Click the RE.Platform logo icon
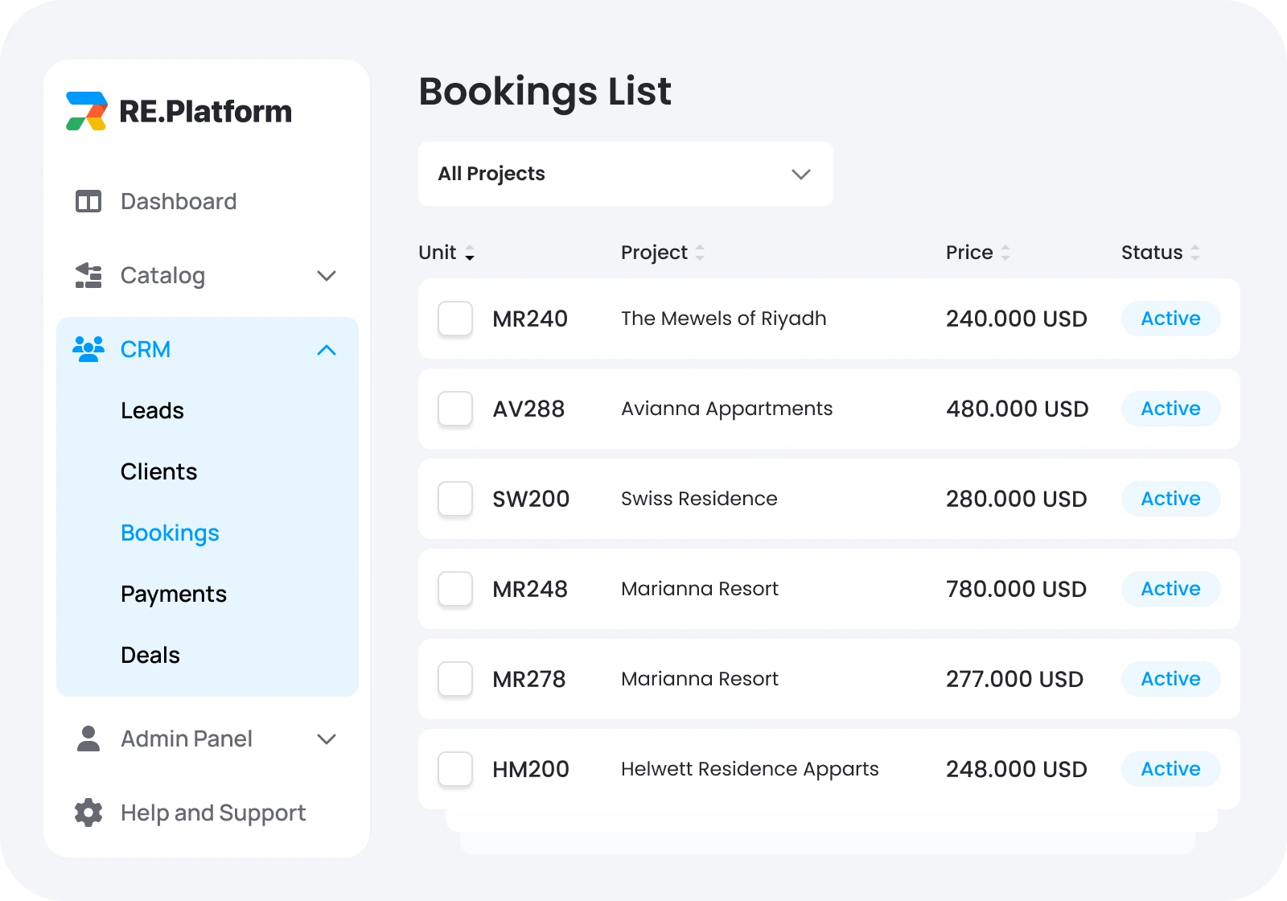Screen dimensions: 1287x901 86,111
